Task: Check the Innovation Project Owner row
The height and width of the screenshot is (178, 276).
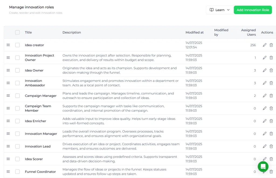Action: [x=18, y=58]
